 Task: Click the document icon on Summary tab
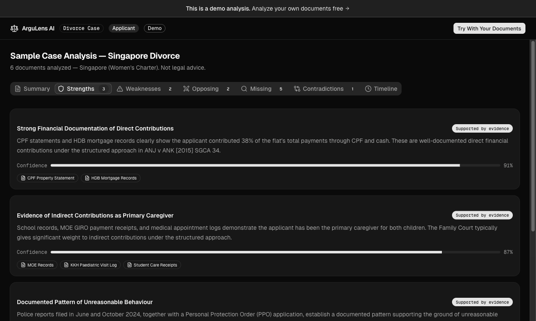[17, 89]
